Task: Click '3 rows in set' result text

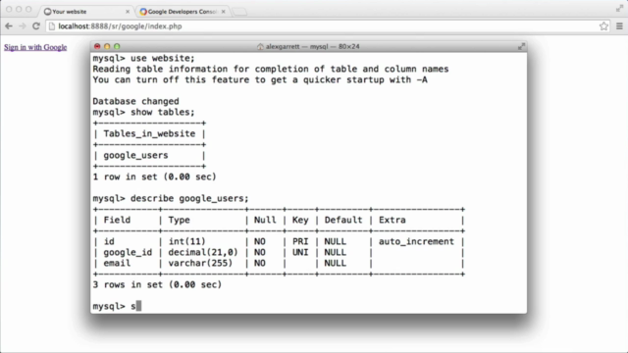Action: tap(157, 285)
